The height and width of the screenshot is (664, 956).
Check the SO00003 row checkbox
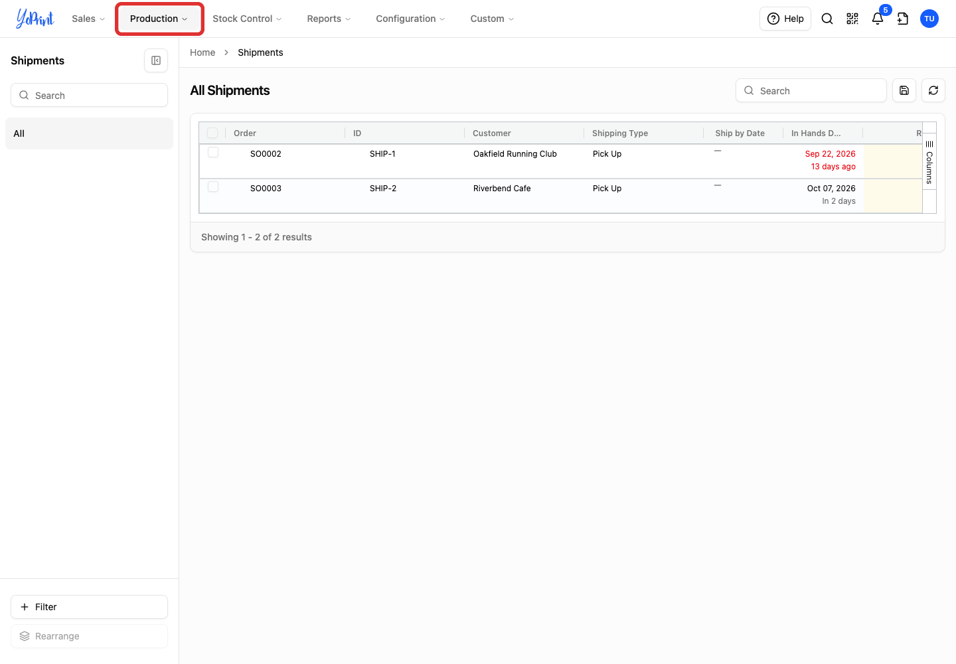point(213,187)
